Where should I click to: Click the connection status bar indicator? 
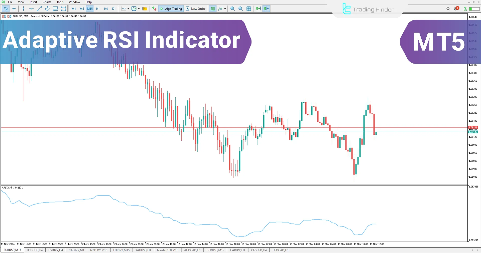click(474, 9)
